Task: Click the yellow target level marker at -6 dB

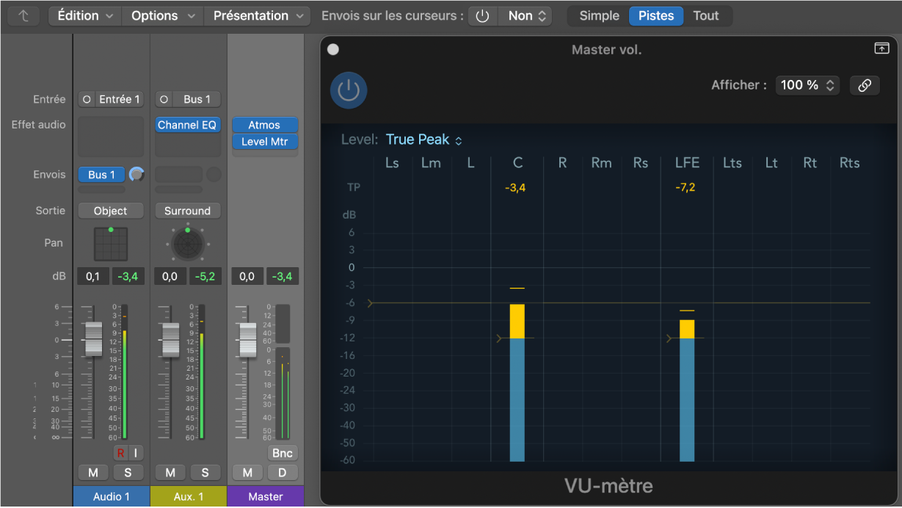Action: (x=371, y=302)
